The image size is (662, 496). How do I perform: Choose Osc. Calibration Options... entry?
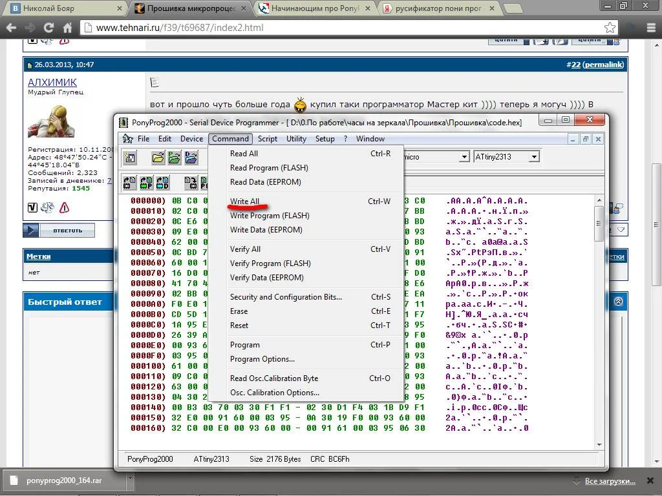pyautogui.click(x=306, y=393)
